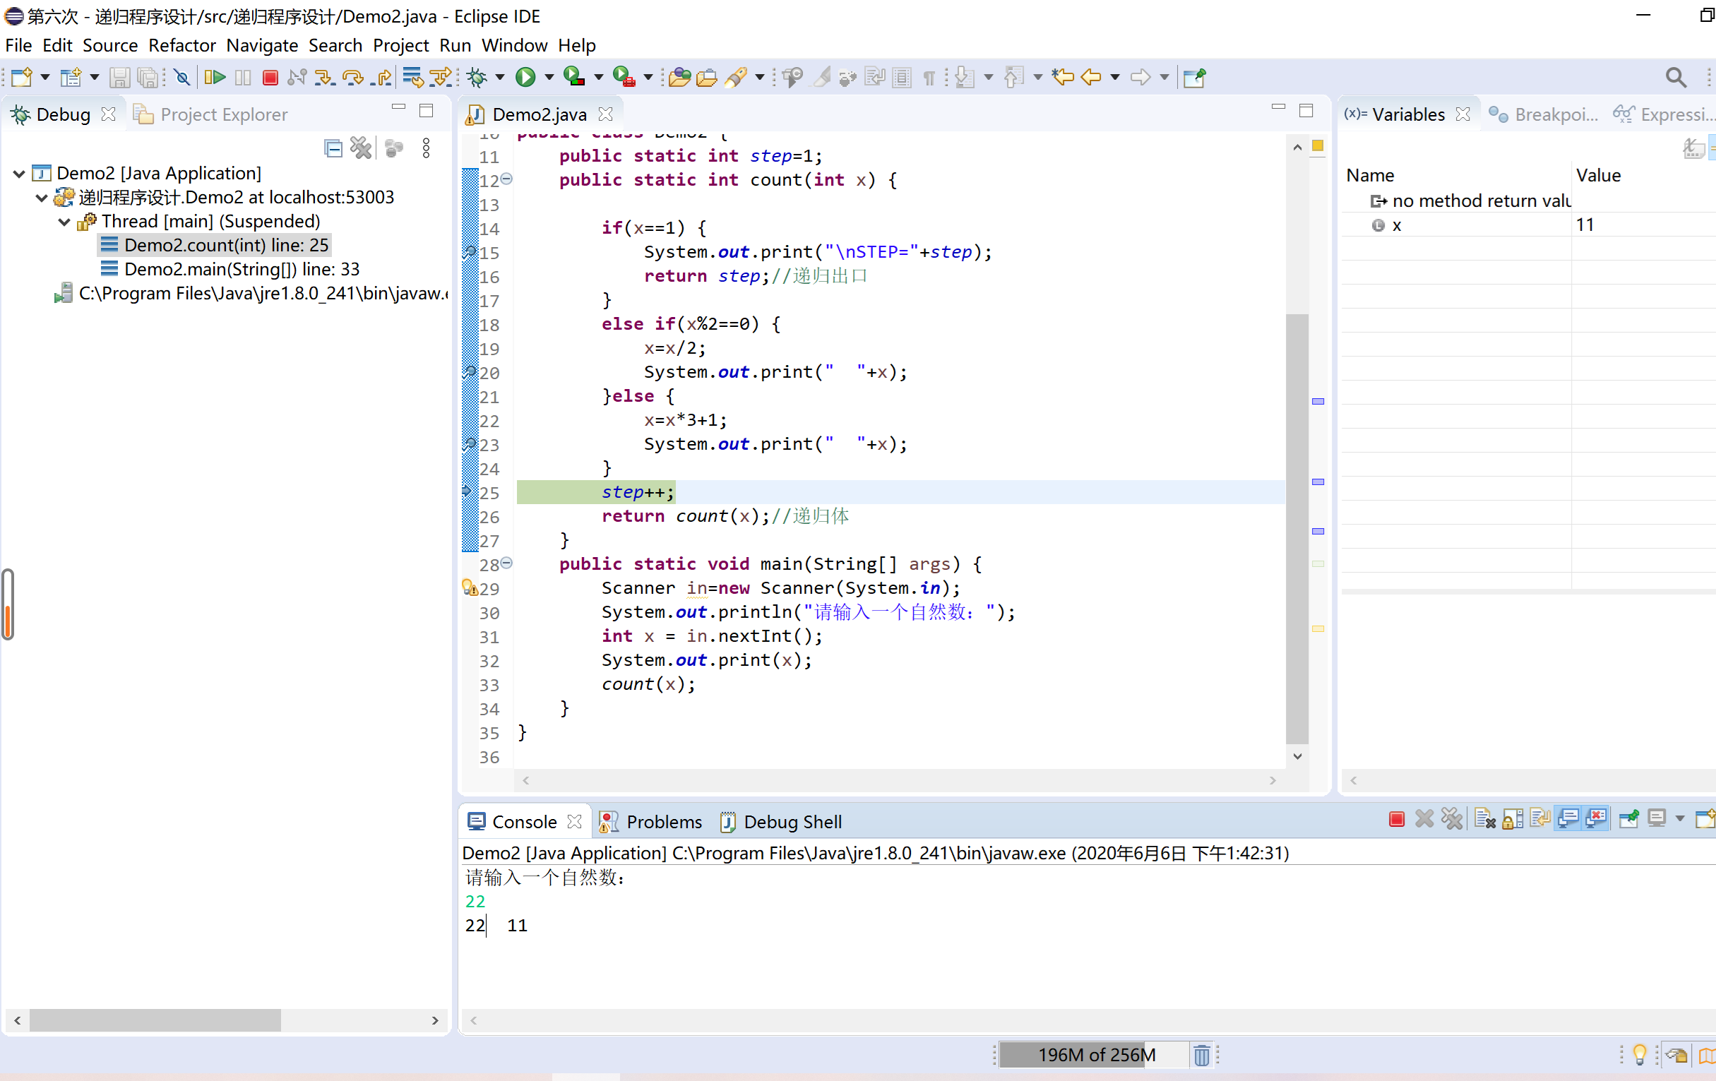
Task: Open the Debug launch dropdown arrow
Action: click(x=499, y=77)
